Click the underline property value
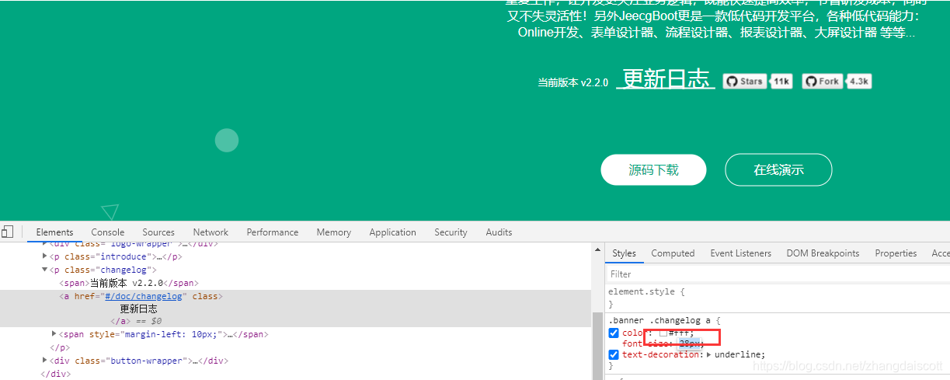The image size is (950, 380). tap(738, 354)
